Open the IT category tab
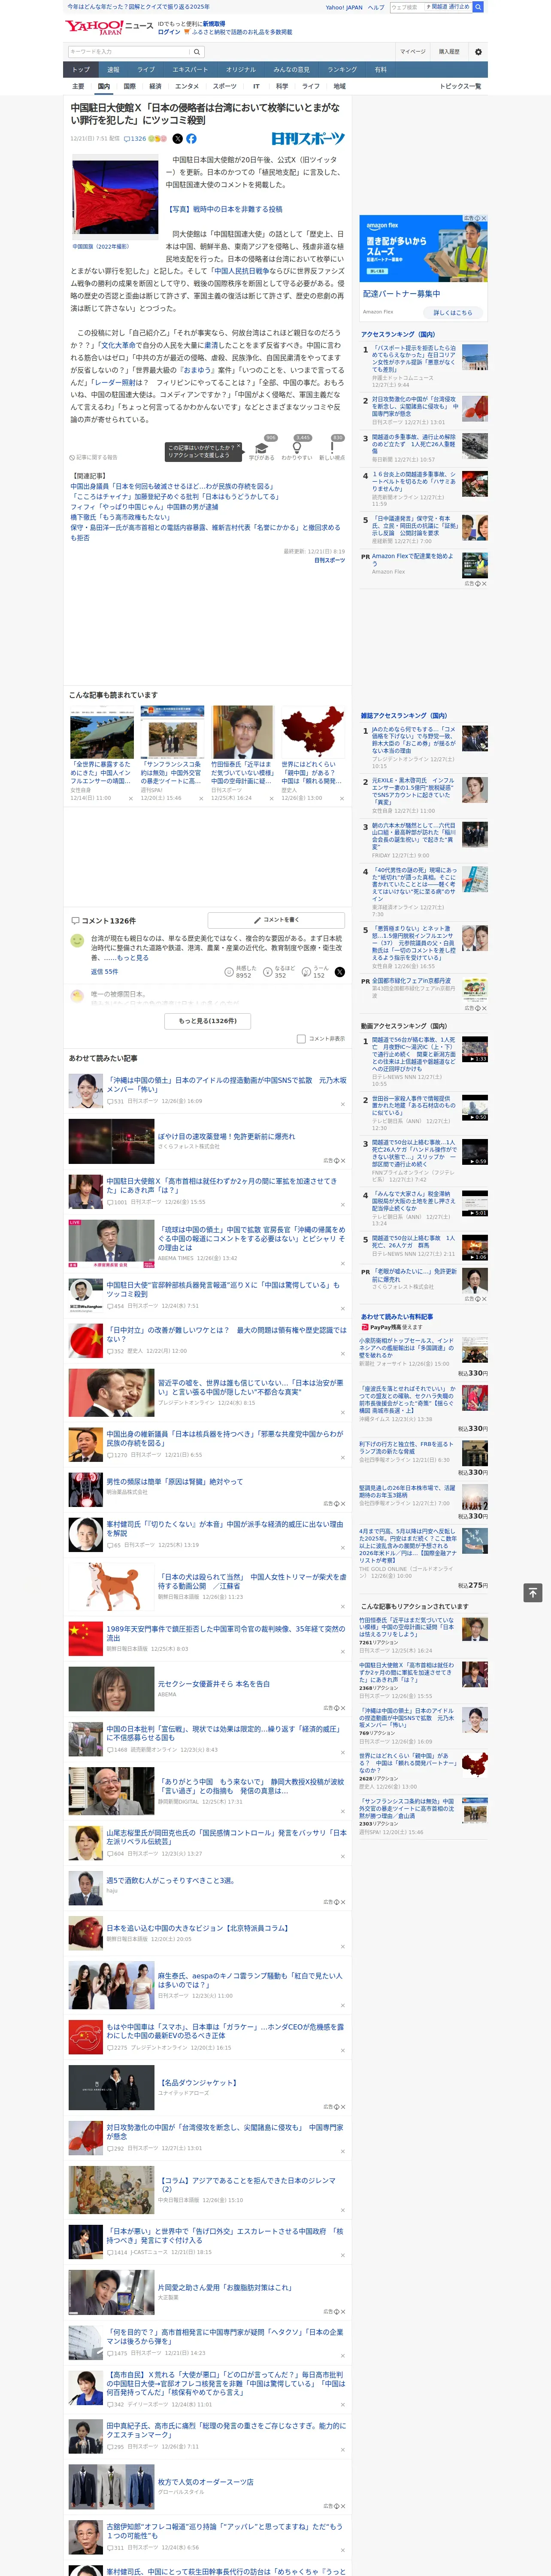551x2576 pixels. pos(256,86)
